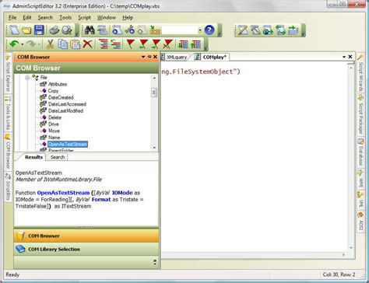Viewport: 369px width, 283px height.
Task: Select the Results tab
Action: point(33,157)
